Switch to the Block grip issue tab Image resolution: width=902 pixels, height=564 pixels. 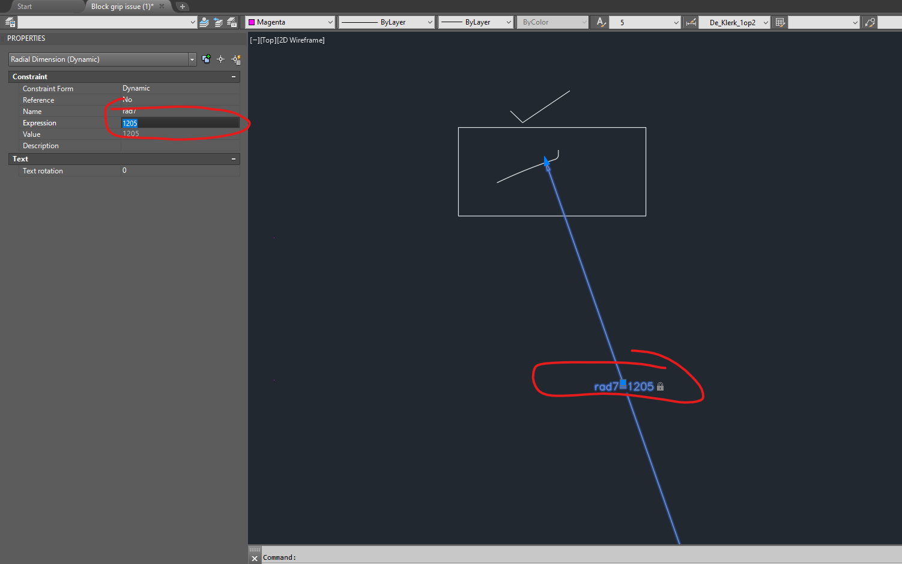pyautogui.click(x=122, y=7)
